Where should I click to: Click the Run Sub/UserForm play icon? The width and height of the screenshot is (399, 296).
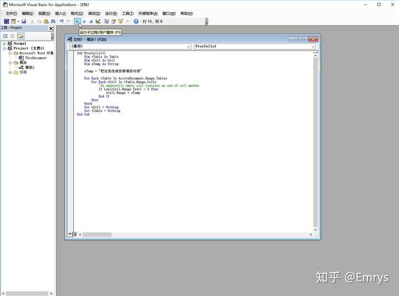(77, 22)
